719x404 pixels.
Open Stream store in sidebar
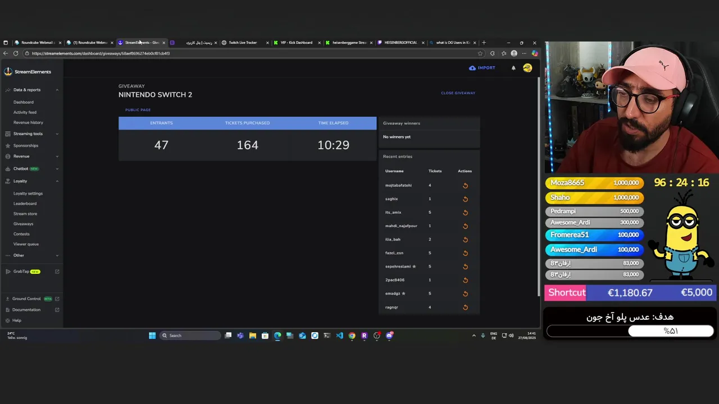25,214
